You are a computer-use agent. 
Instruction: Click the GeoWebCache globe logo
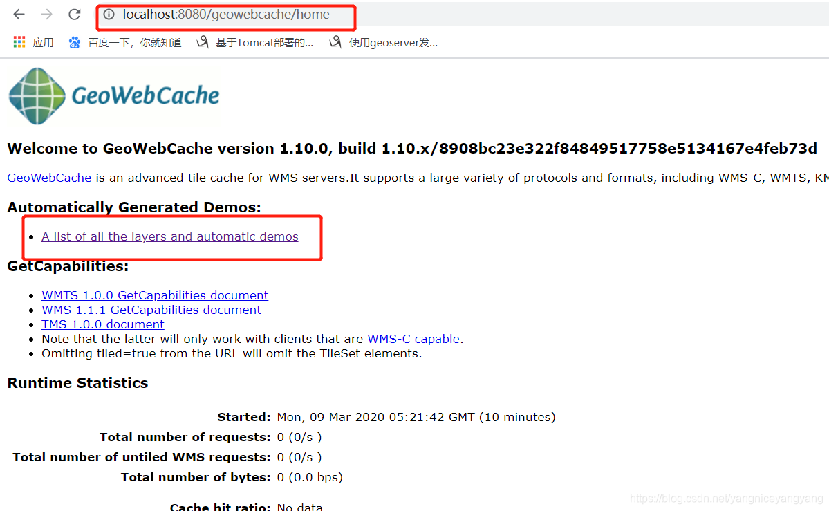pyautogui.click(x=36, y=95)
